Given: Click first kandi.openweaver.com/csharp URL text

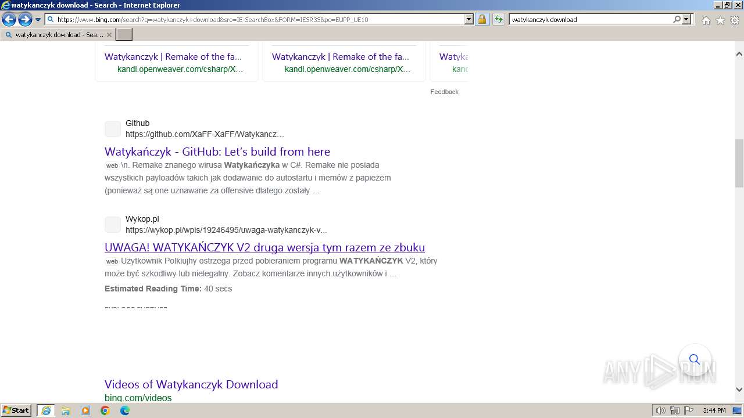Looking at the screenshot, I should (x=180, y=69).
